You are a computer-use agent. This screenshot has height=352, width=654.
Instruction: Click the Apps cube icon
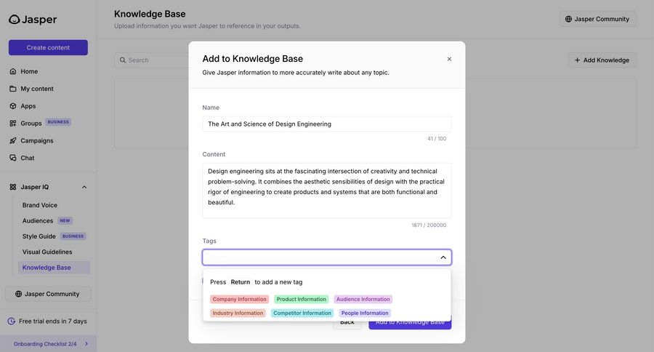pyautogui.click(x=13, y=106)
